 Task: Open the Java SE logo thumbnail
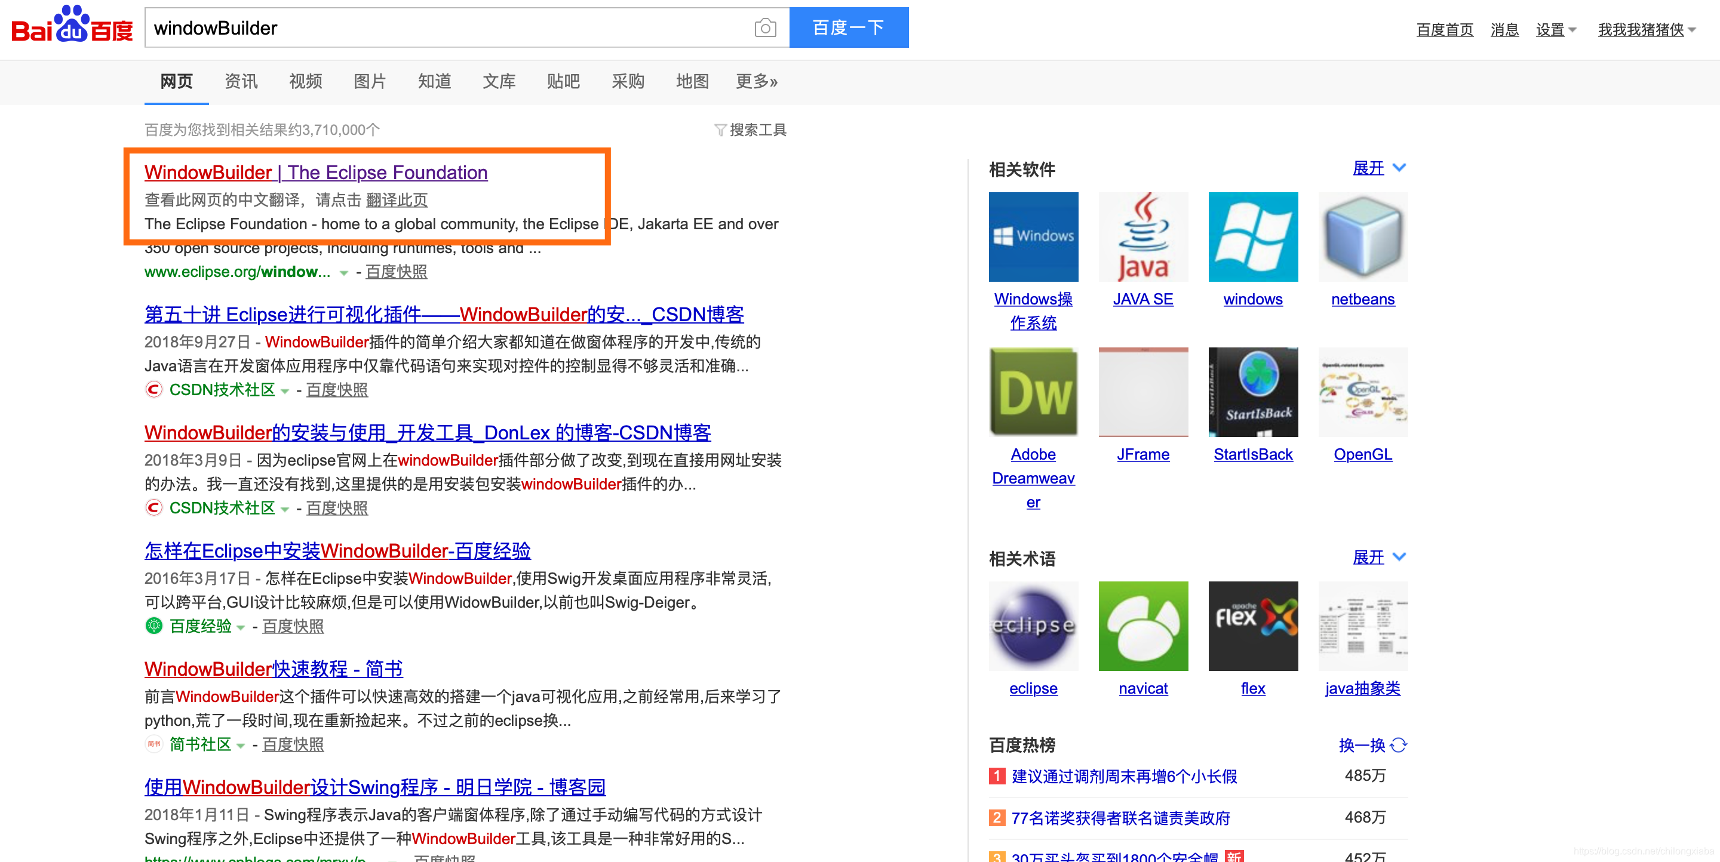point(1143,237)
